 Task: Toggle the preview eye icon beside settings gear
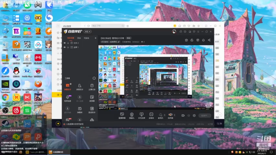click(x=189, y=116)
